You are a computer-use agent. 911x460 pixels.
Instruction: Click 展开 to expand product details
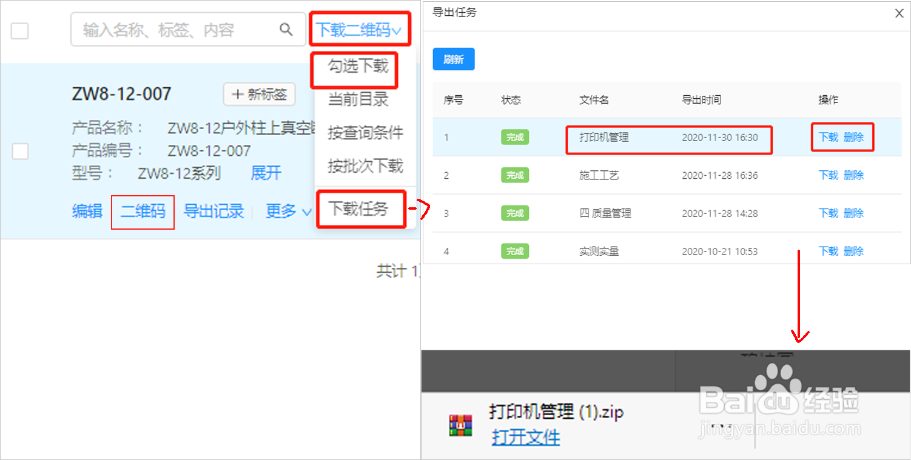266,173
